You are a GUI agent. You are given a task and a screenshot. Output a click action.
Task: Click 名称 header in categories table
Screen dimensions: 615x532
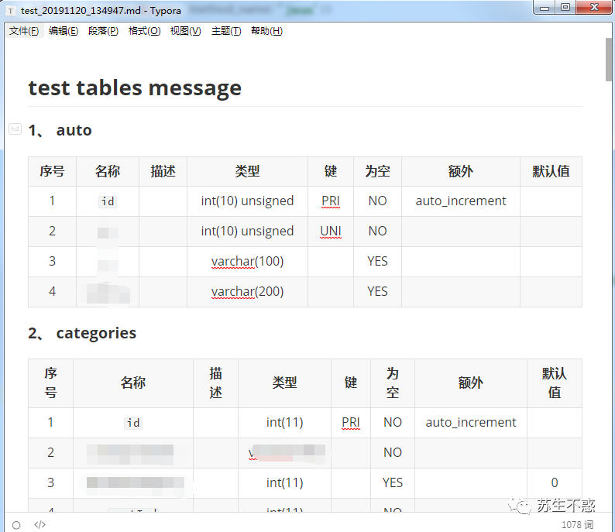pos(133,383)
